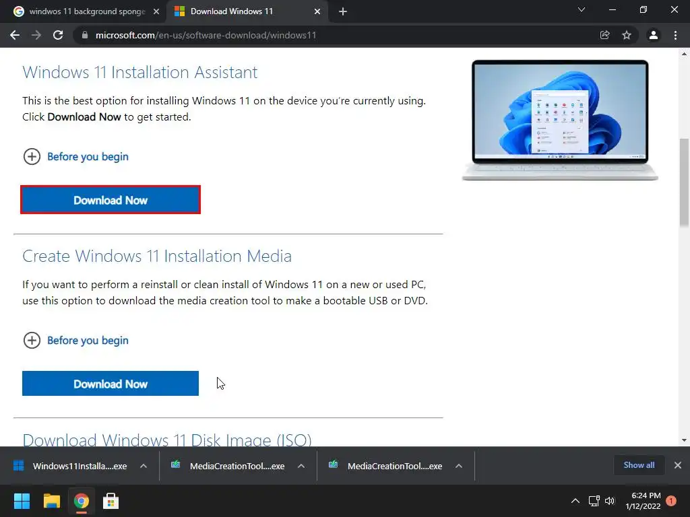Click the Windows 11 laptop image
690x517 pixels.
(x=560, y=120)
